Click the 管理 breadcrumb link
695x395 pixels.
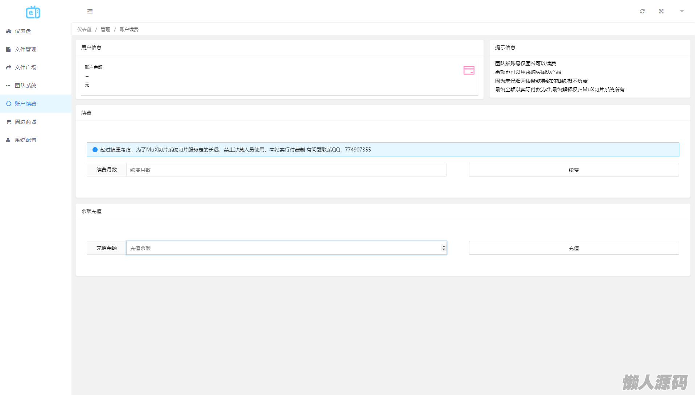[106, 30]
